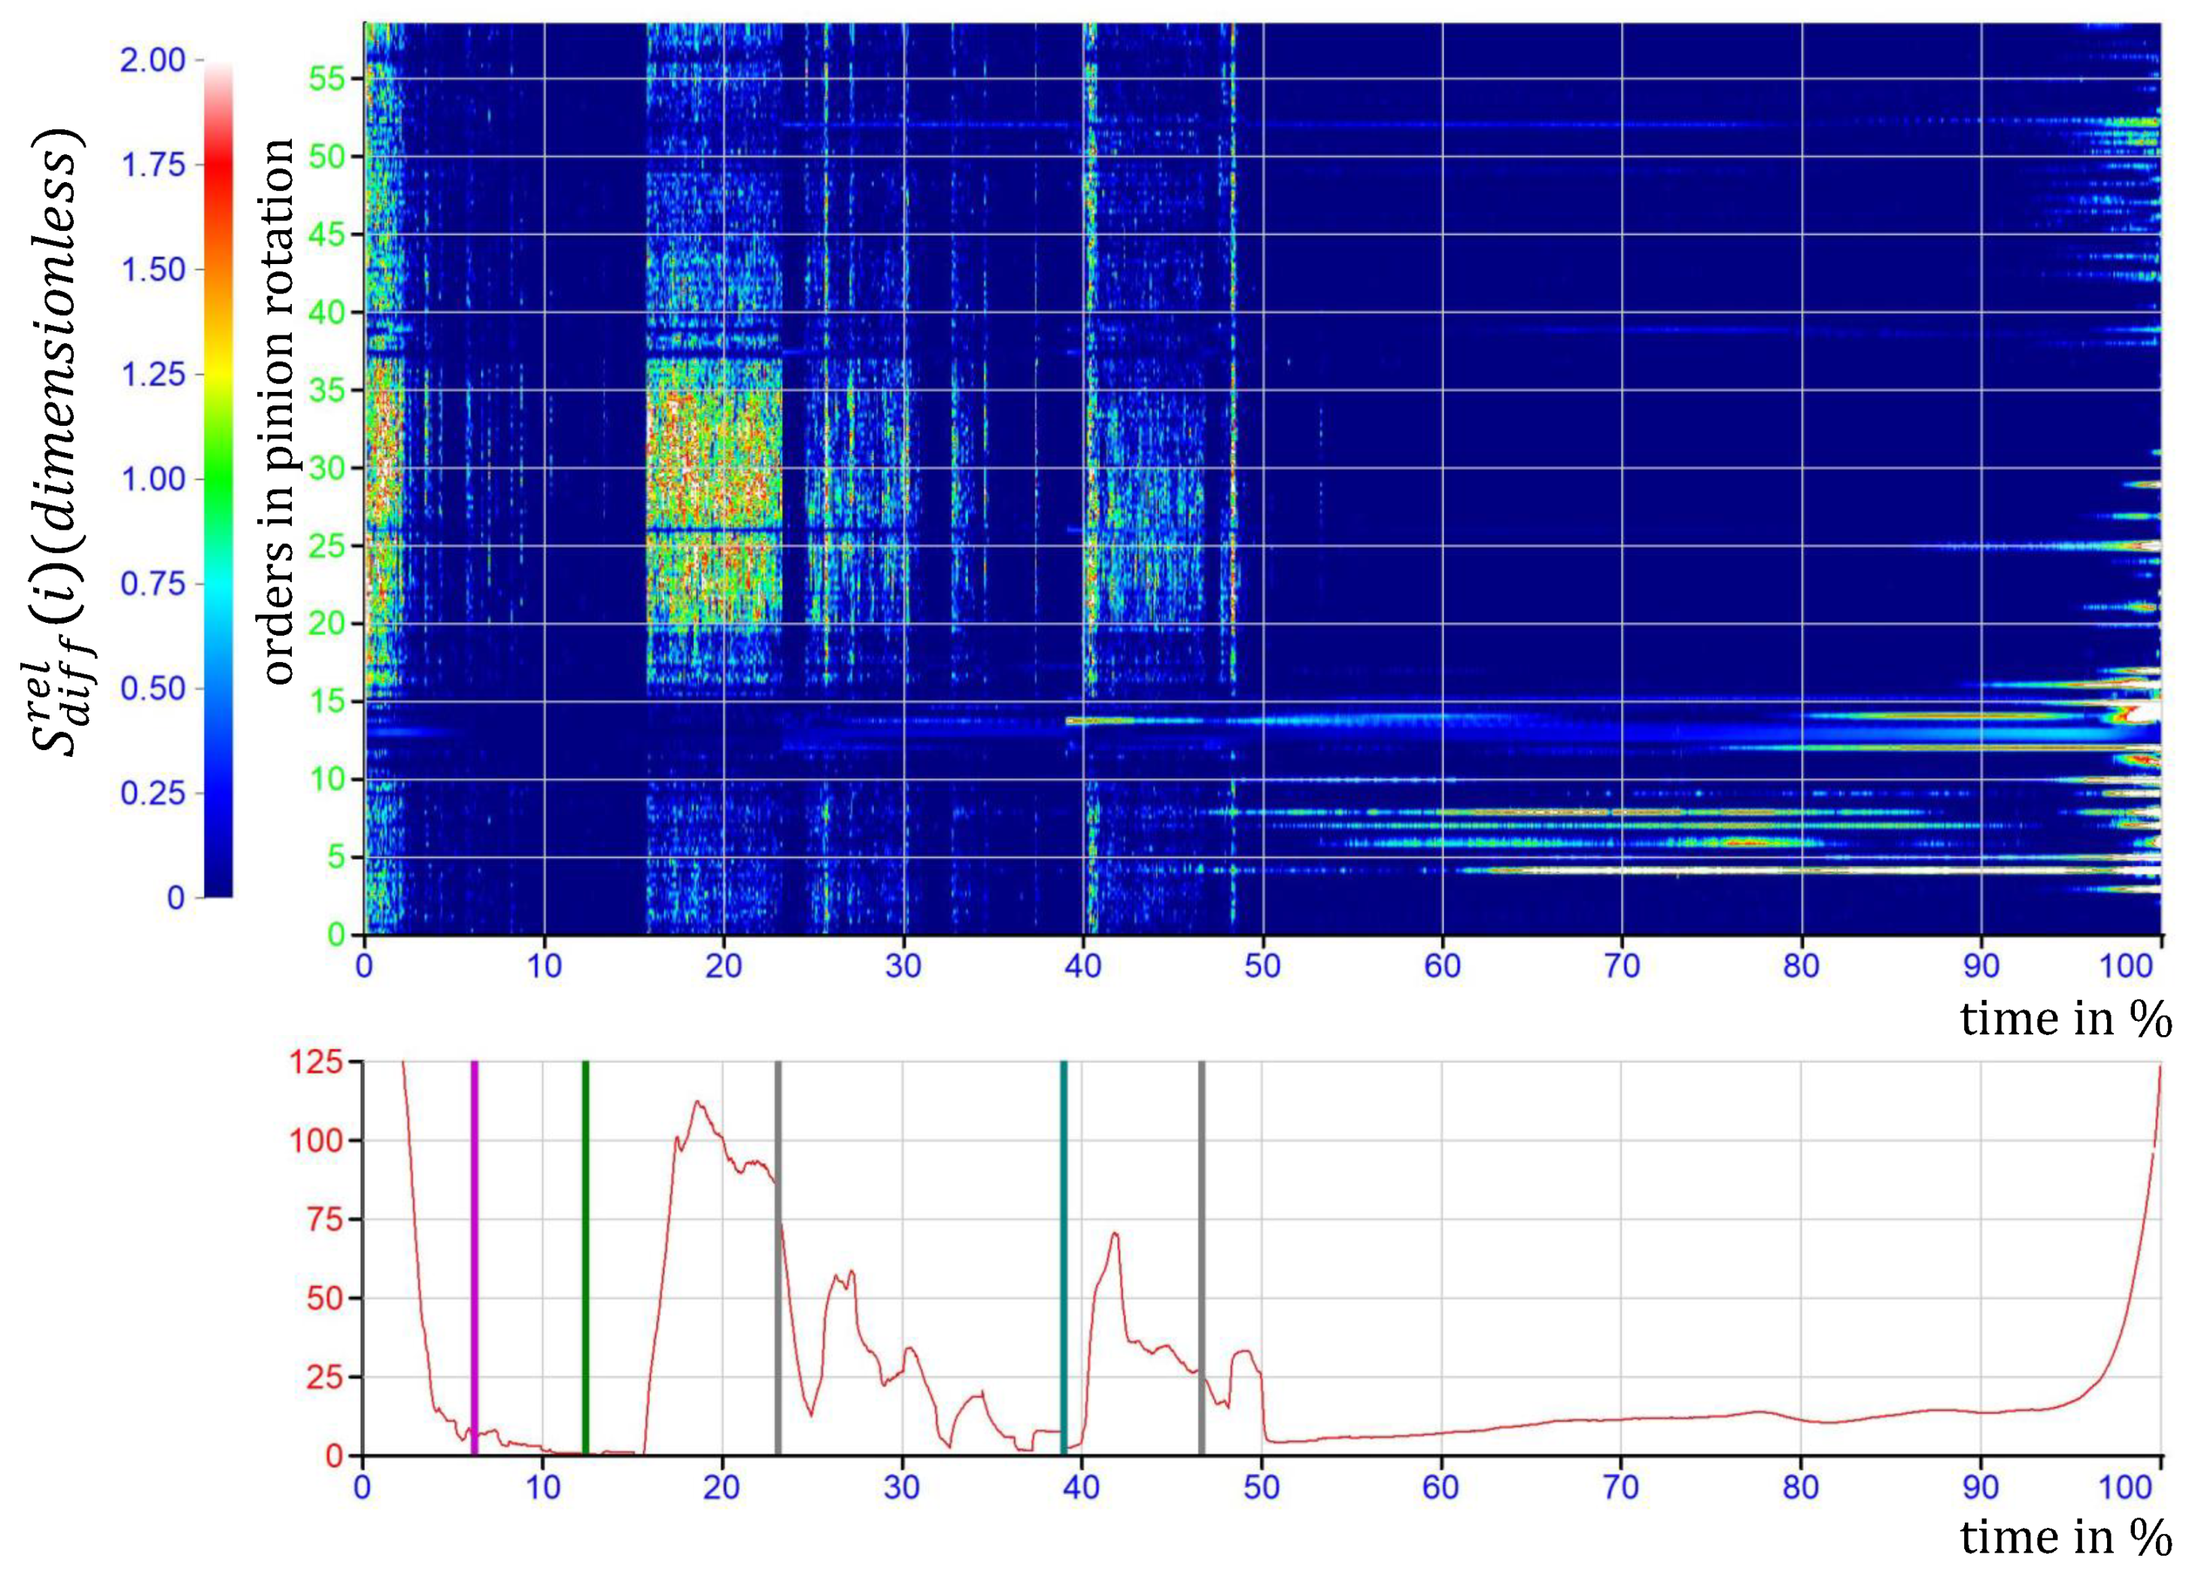2189x1576 pixels.
Task: Click the magenta vertical marker line
Action: [474, 1258]
